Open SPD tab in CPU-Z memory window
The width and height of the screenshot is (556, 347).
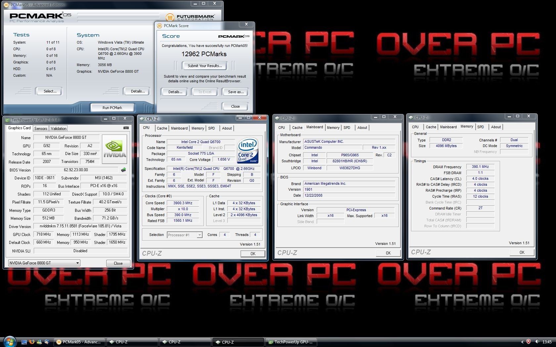pyautogui.click(x=481, y=127)
